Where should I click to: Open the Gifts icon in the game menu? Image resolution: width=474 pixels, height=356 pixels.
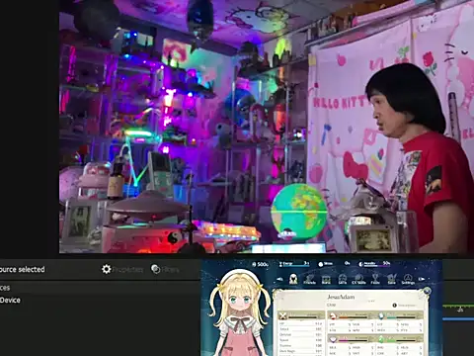pos(343,279)
